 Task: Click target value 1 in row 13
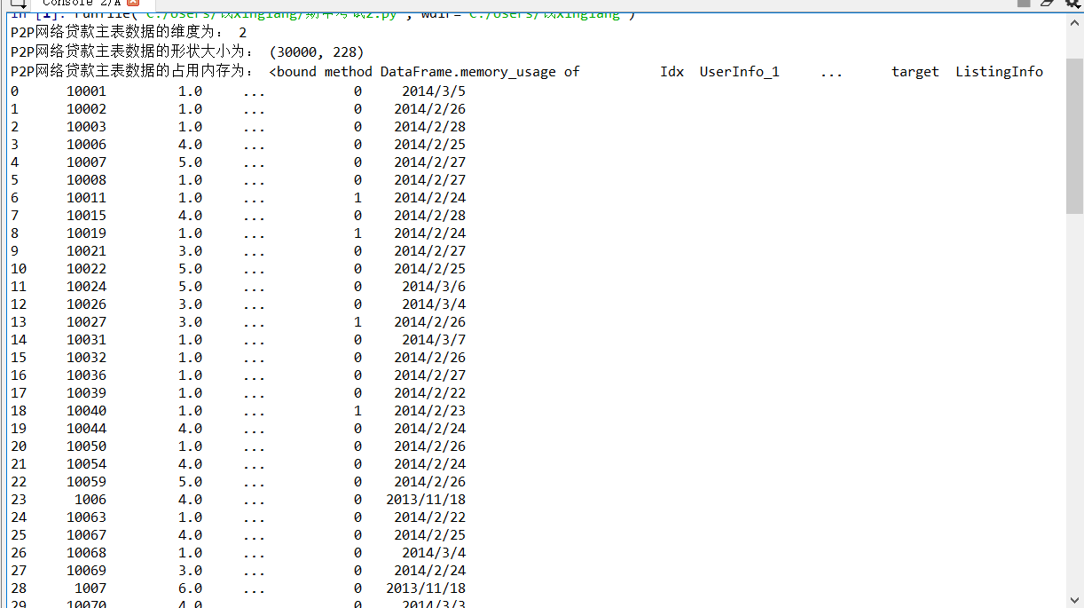[357, 321]
